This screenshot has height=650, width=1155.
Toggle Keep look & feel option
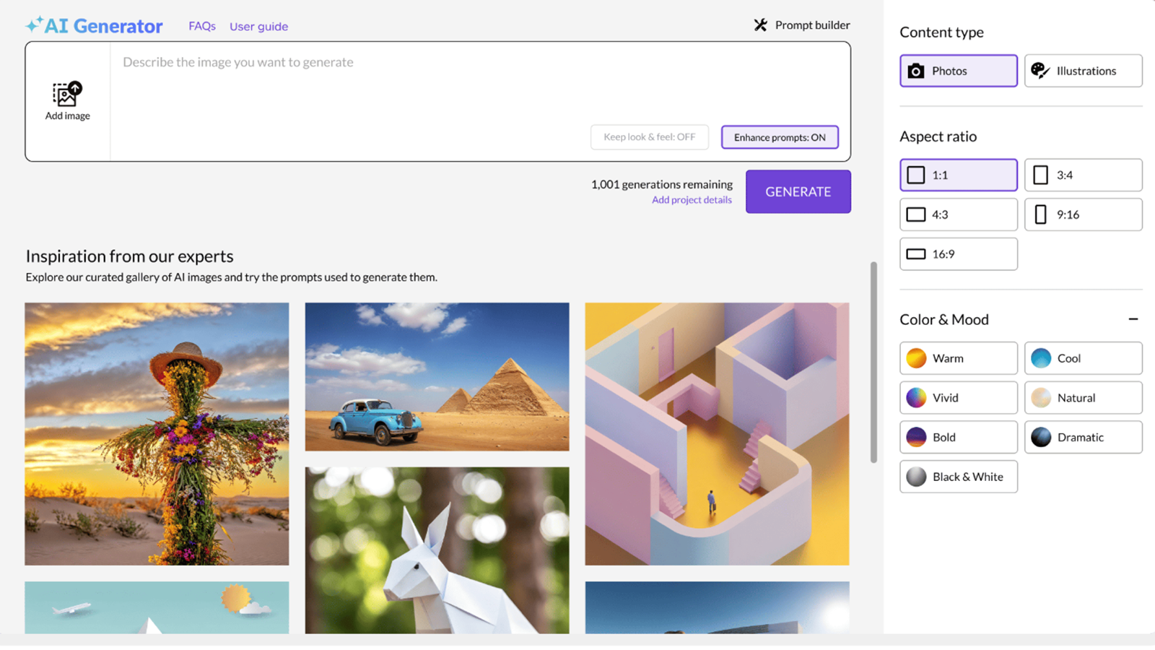pos(650,137)
